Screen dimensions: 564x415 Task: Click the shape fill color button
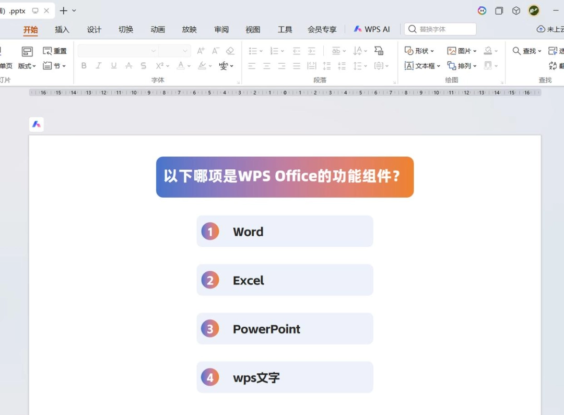point(488,51)
